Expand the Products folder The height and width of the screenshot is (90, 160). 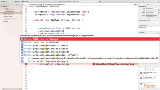tap(2, 21)
